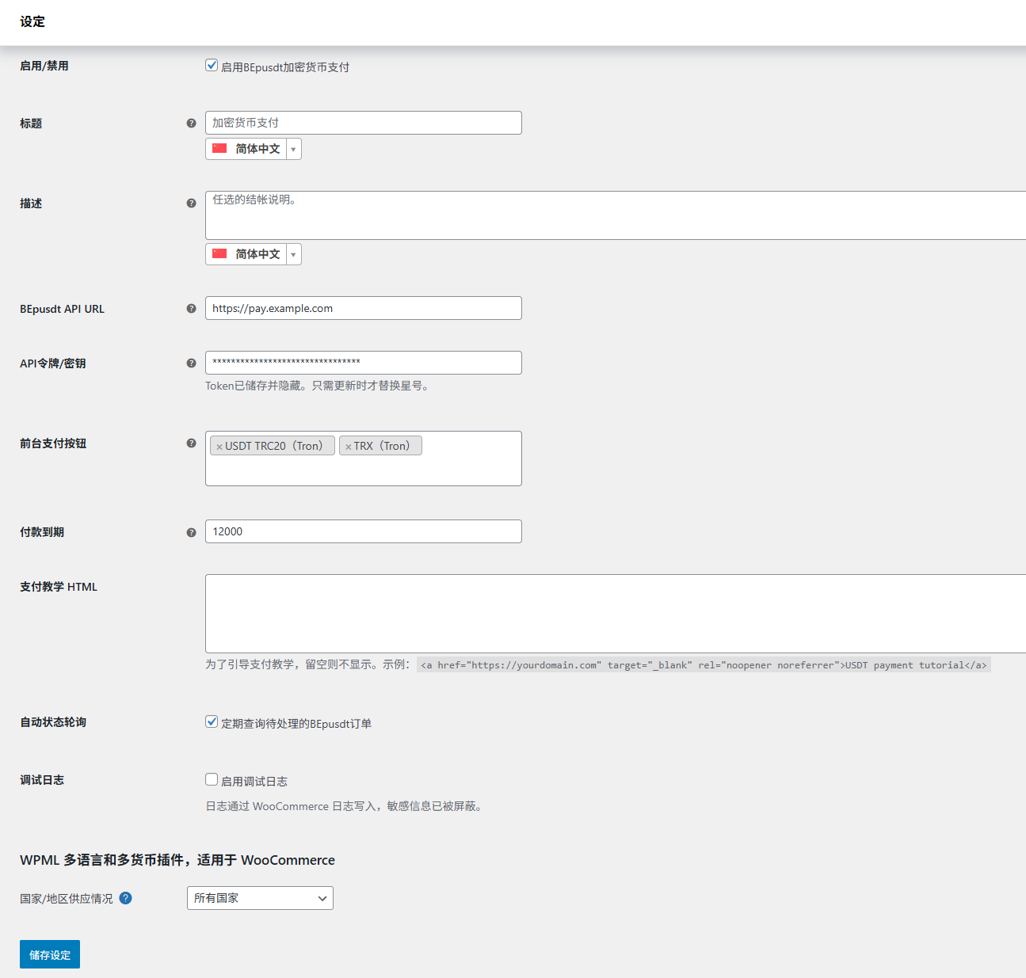This screenshot has height=978, width=1026.
Task: Click the 设定 page heading
Action: [32, 21]
